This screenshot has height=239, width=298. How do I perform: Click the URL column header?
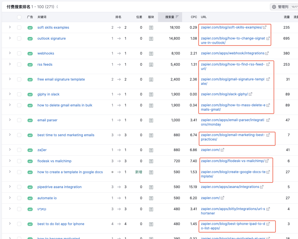coord(204,17)
